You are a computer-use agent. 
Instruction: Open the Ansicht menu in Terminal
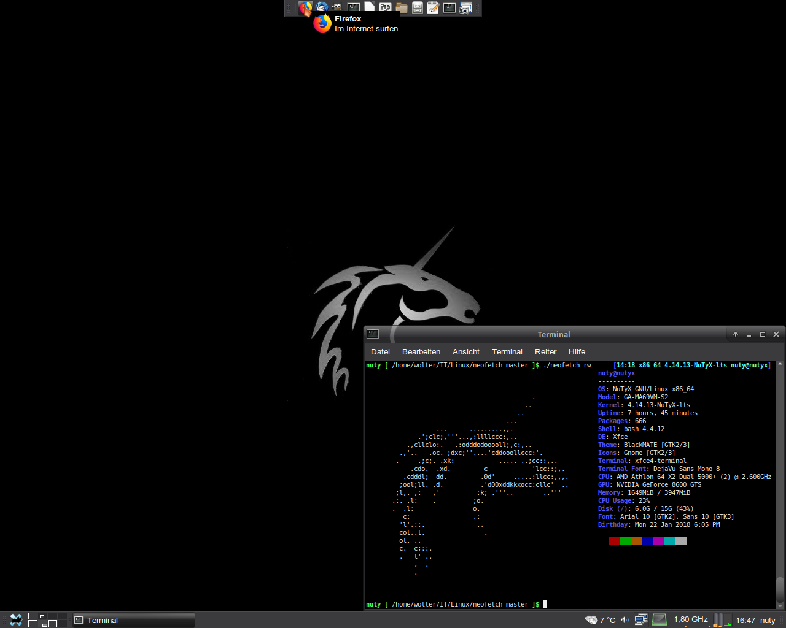pos(466,352)
